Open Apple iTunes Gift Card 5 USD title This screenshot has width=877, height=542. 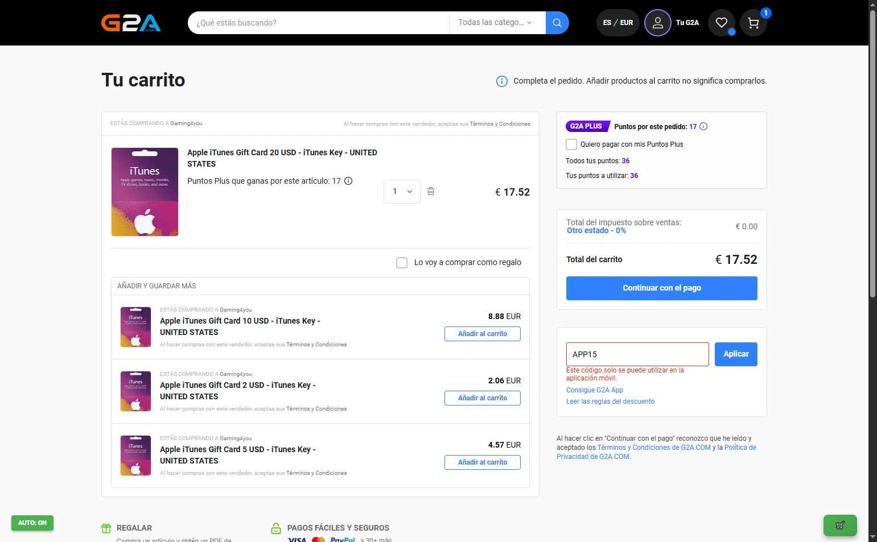[x=238, y=455]
